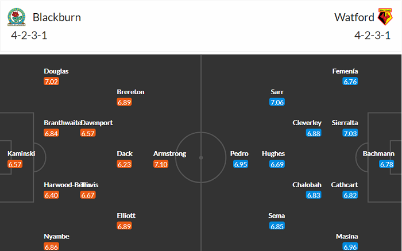Image resolution: width=402 pixels, height=251 pixels.
Task: Select Armstrong's 7.10 rating badge
Action: click(161, 164)
